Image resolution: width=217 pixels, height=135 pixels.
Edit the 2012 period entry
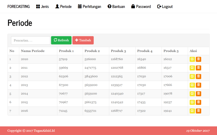192,76
